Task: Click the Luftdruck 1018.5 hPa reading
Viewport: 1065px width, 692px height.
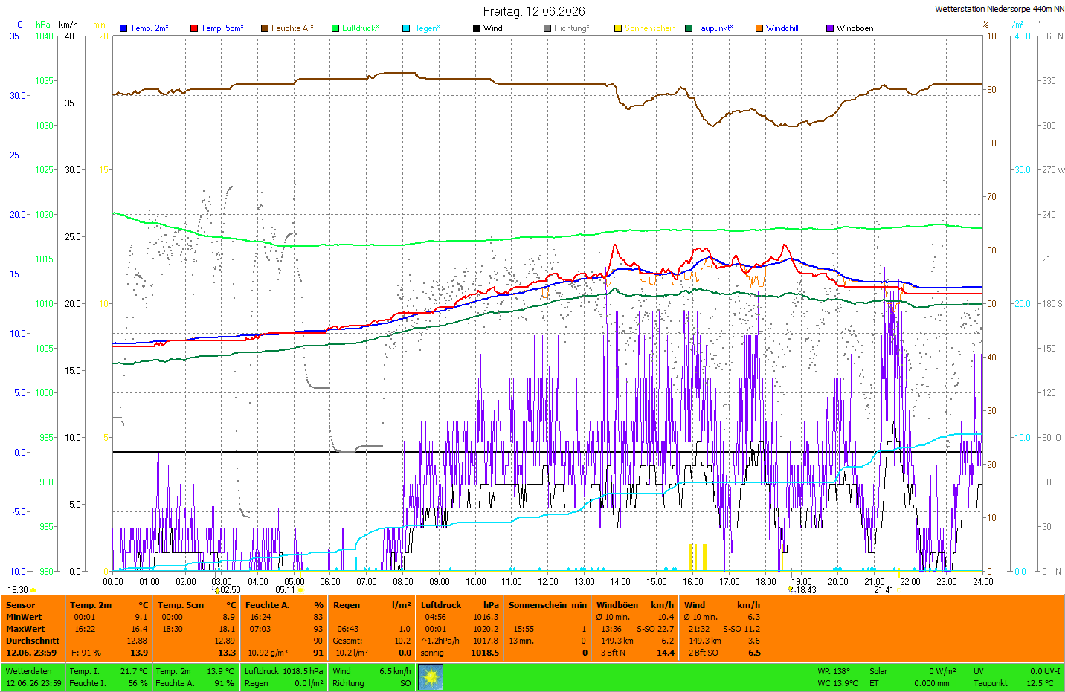Action: tap(284, 671)
